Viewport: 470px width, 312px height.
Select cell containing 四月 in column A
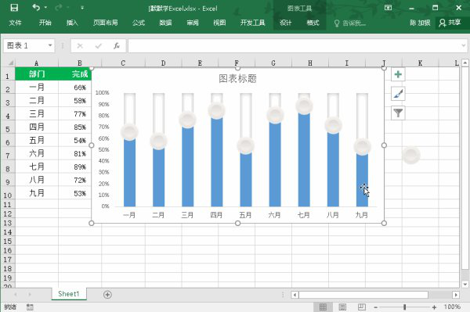[x=37, y=127]
